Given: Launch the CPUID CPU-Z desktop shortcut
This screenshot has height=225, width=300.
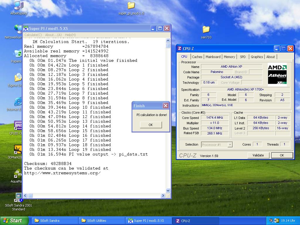Looking at the screenshot, I should tap(18, 126).
